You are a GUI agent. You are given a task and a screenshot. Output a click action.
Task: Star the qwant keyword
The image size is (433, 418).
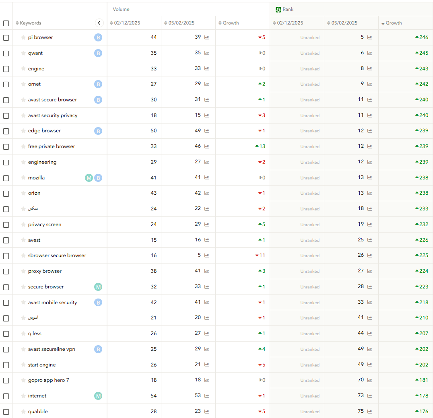point(23,53)
